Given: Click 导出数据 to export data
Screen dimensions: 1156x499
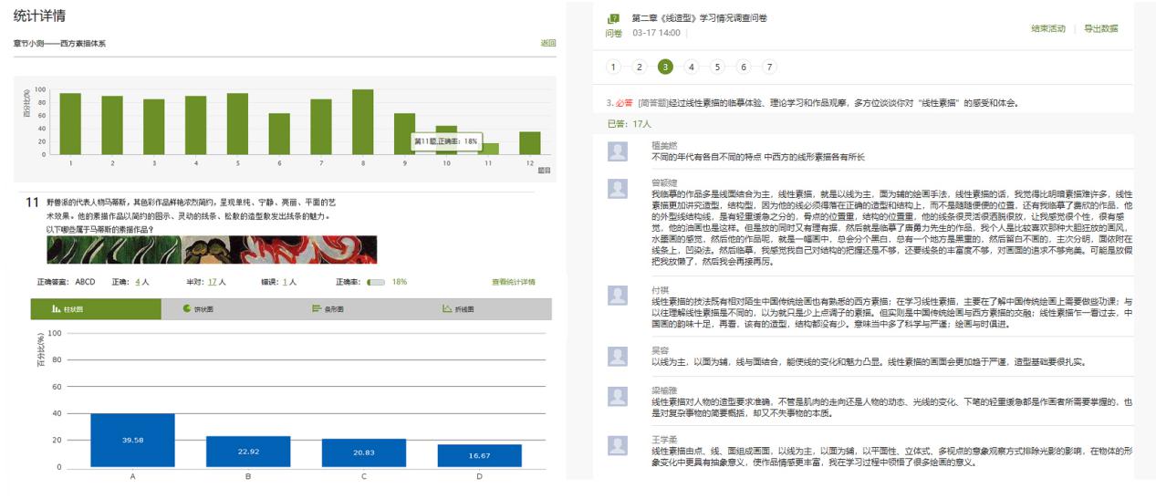Looking at the screenshot, I should pos(1101,29).
